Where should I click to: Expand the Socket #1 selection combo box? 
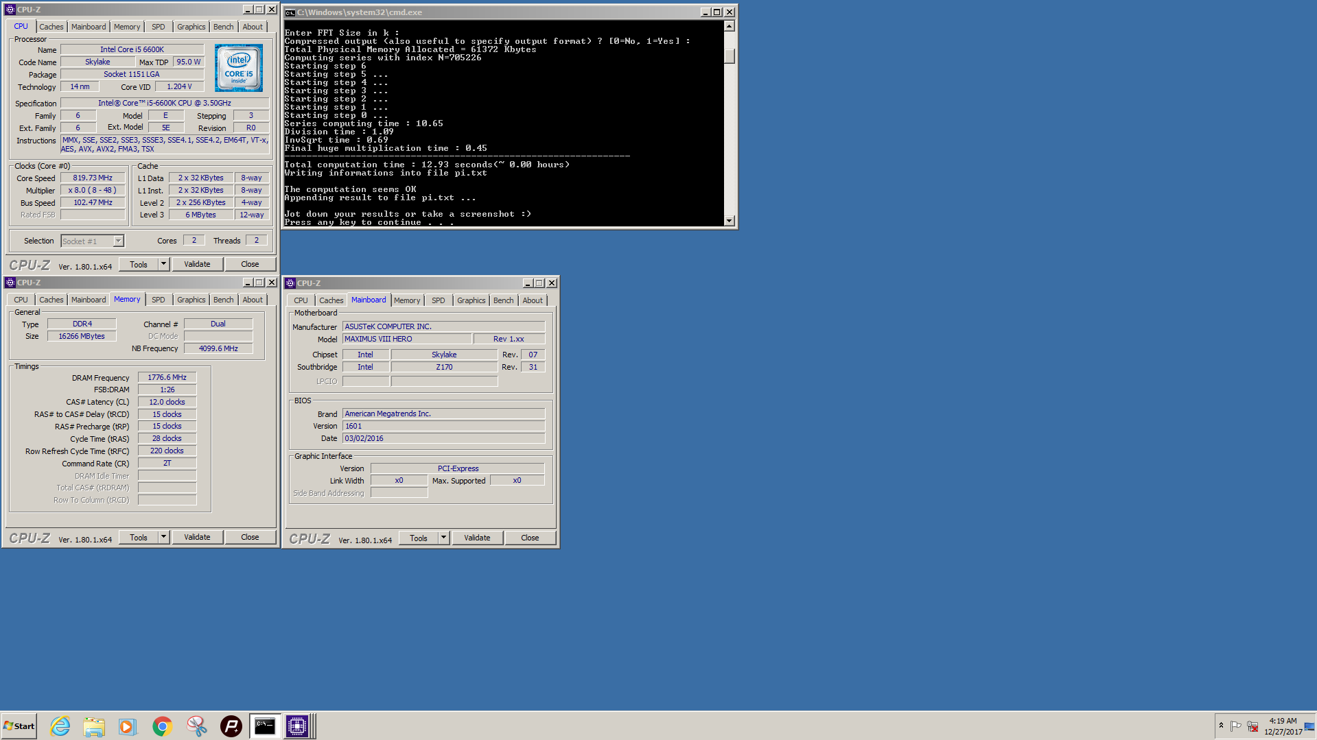118,241
